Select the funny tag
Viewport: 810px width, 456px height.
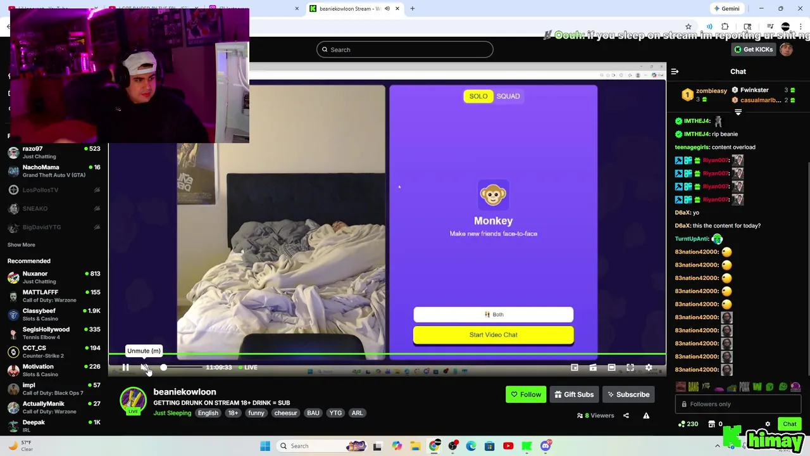tap(256, 413)
